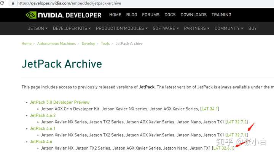Open the L4T 32.7.1 link
The image size is (274, 153).
point(236,135)
